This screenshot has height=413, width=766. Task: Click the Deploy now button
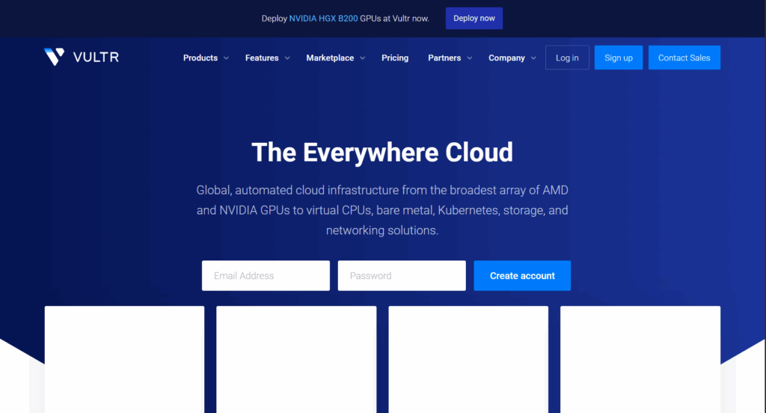point(474,18)
